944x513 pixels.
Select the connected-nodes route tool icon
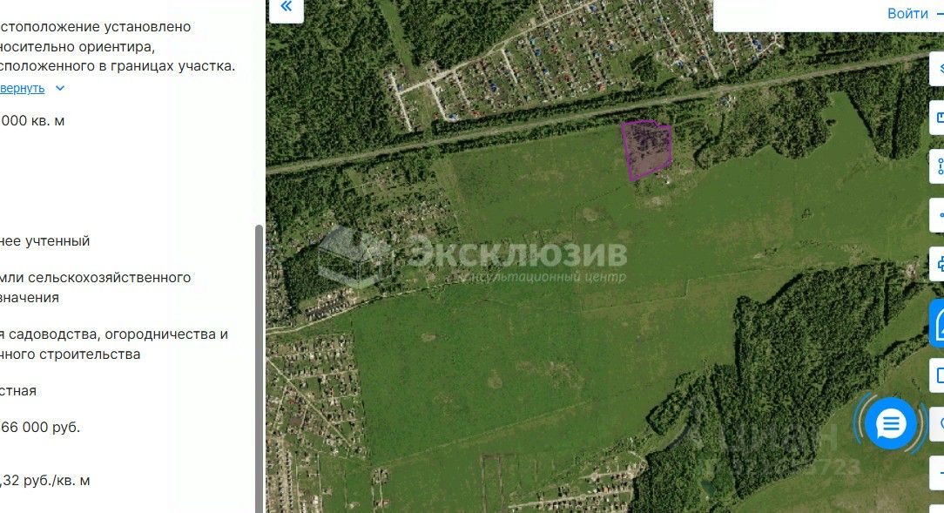click(937, 166)
